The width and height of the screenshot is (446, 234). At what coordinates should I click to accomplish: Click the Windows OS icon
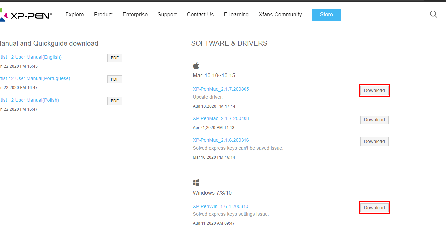point(196,183)
